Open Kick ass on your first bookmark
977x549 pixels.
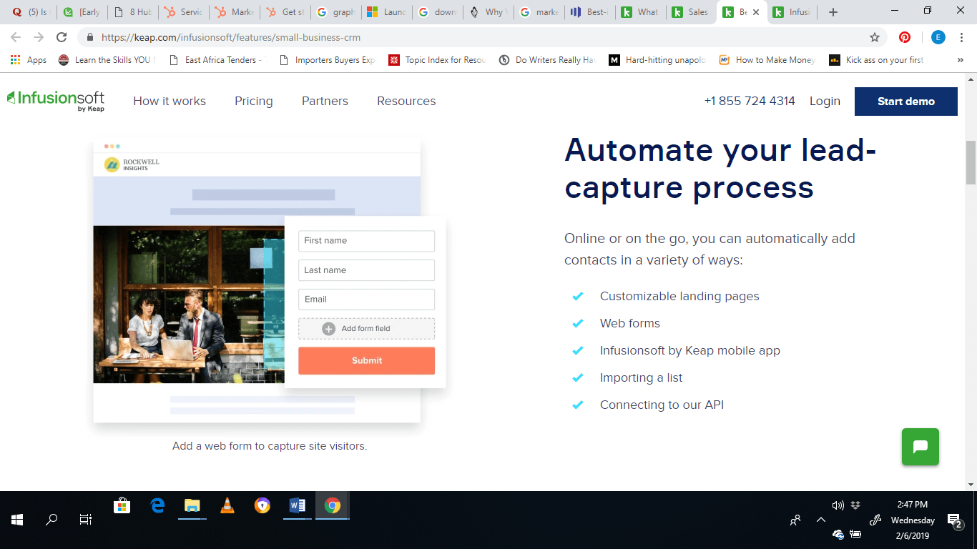pos(876,60)
